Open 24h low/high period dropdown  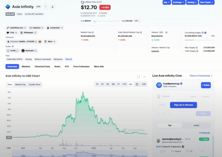coord(137,21)
